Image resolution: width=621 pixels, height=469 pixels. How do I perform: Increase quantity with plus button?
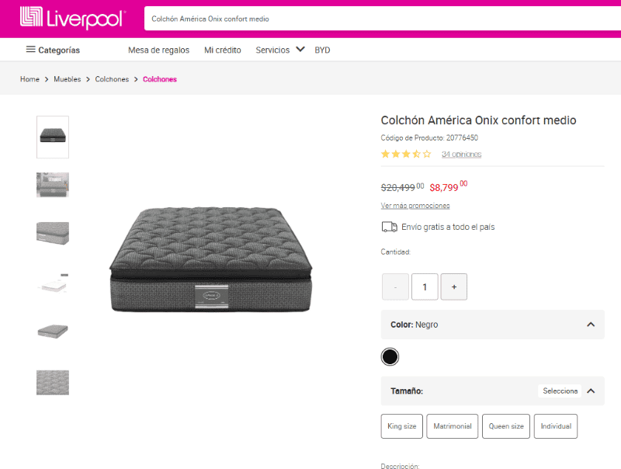(x=454, y=287)
